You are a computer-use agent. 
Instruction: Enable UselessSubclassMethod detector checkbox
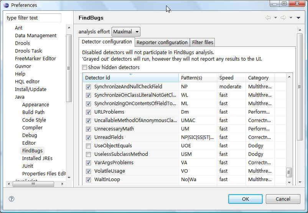tap(88, 154)
